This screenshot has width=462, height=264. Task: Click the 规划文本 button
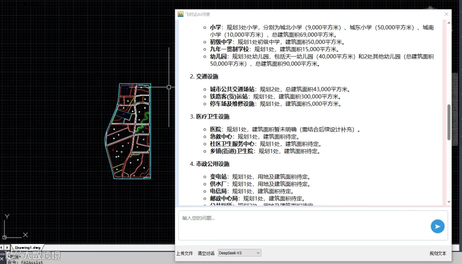click(x=438, y=253)
